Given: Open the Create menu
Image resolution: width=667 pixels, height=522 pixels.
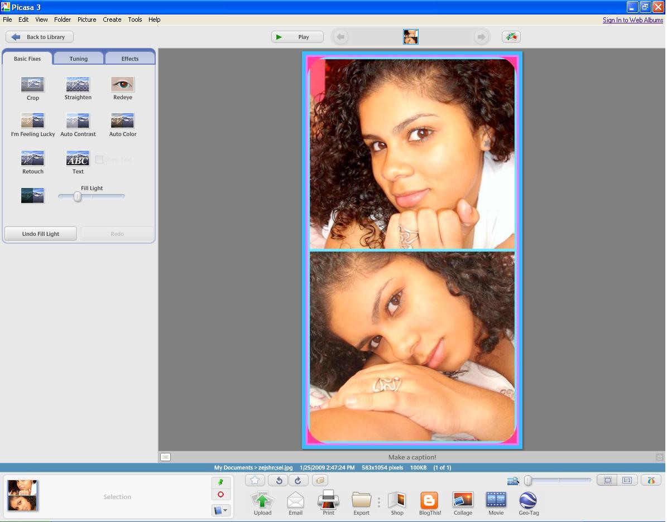Looking at the screenshot, I should click(x=112, y=20).
